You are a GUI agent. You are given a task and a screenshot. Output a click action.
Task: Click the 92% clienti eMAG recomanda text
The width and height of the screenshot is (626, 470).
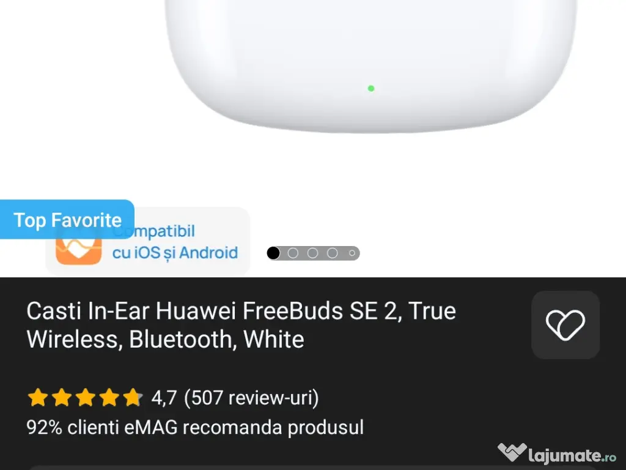point(195,427)
